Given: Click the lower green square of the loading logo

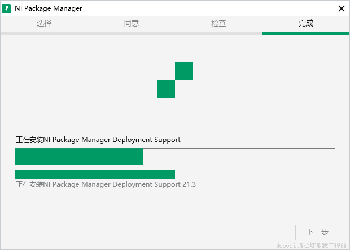Looking at the screenshot, I should pyautogui.click(x=166, y=89).
